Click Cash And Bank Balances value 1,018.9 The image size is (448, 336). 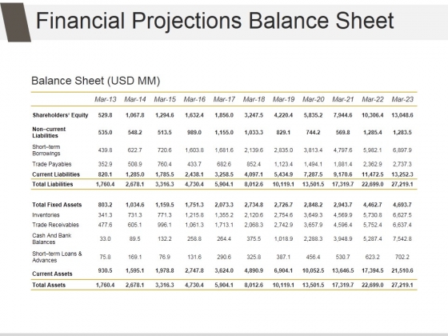283,238
